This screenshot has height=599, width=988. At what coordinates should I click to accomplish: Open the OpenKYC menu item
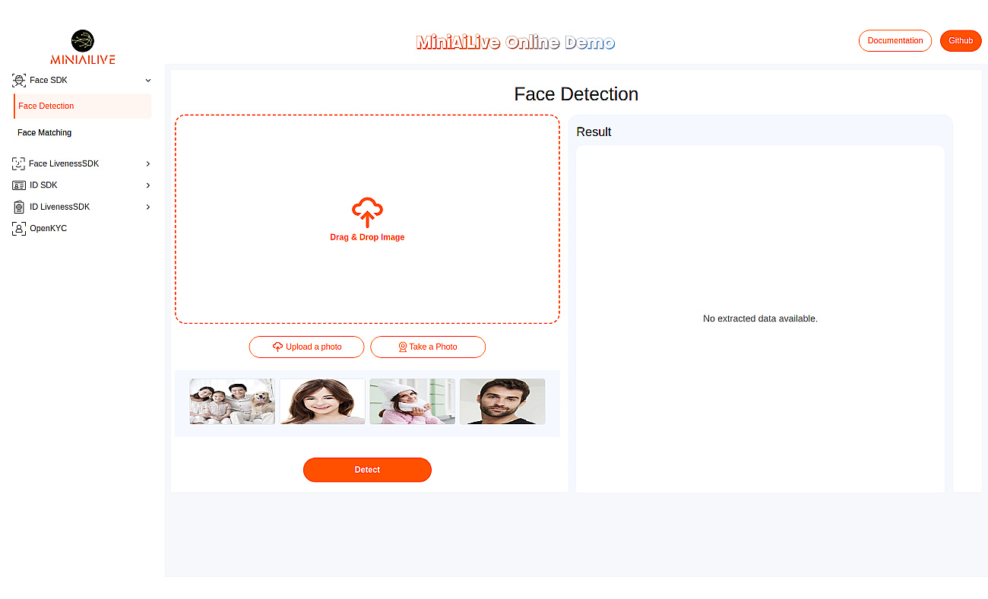point(82,228)
